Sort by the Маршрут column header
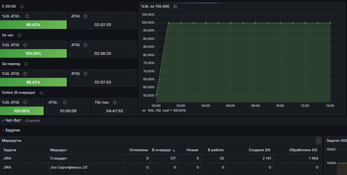Image resolution: width=347 pixels, height=175 pixels. [x=58, y=150]
